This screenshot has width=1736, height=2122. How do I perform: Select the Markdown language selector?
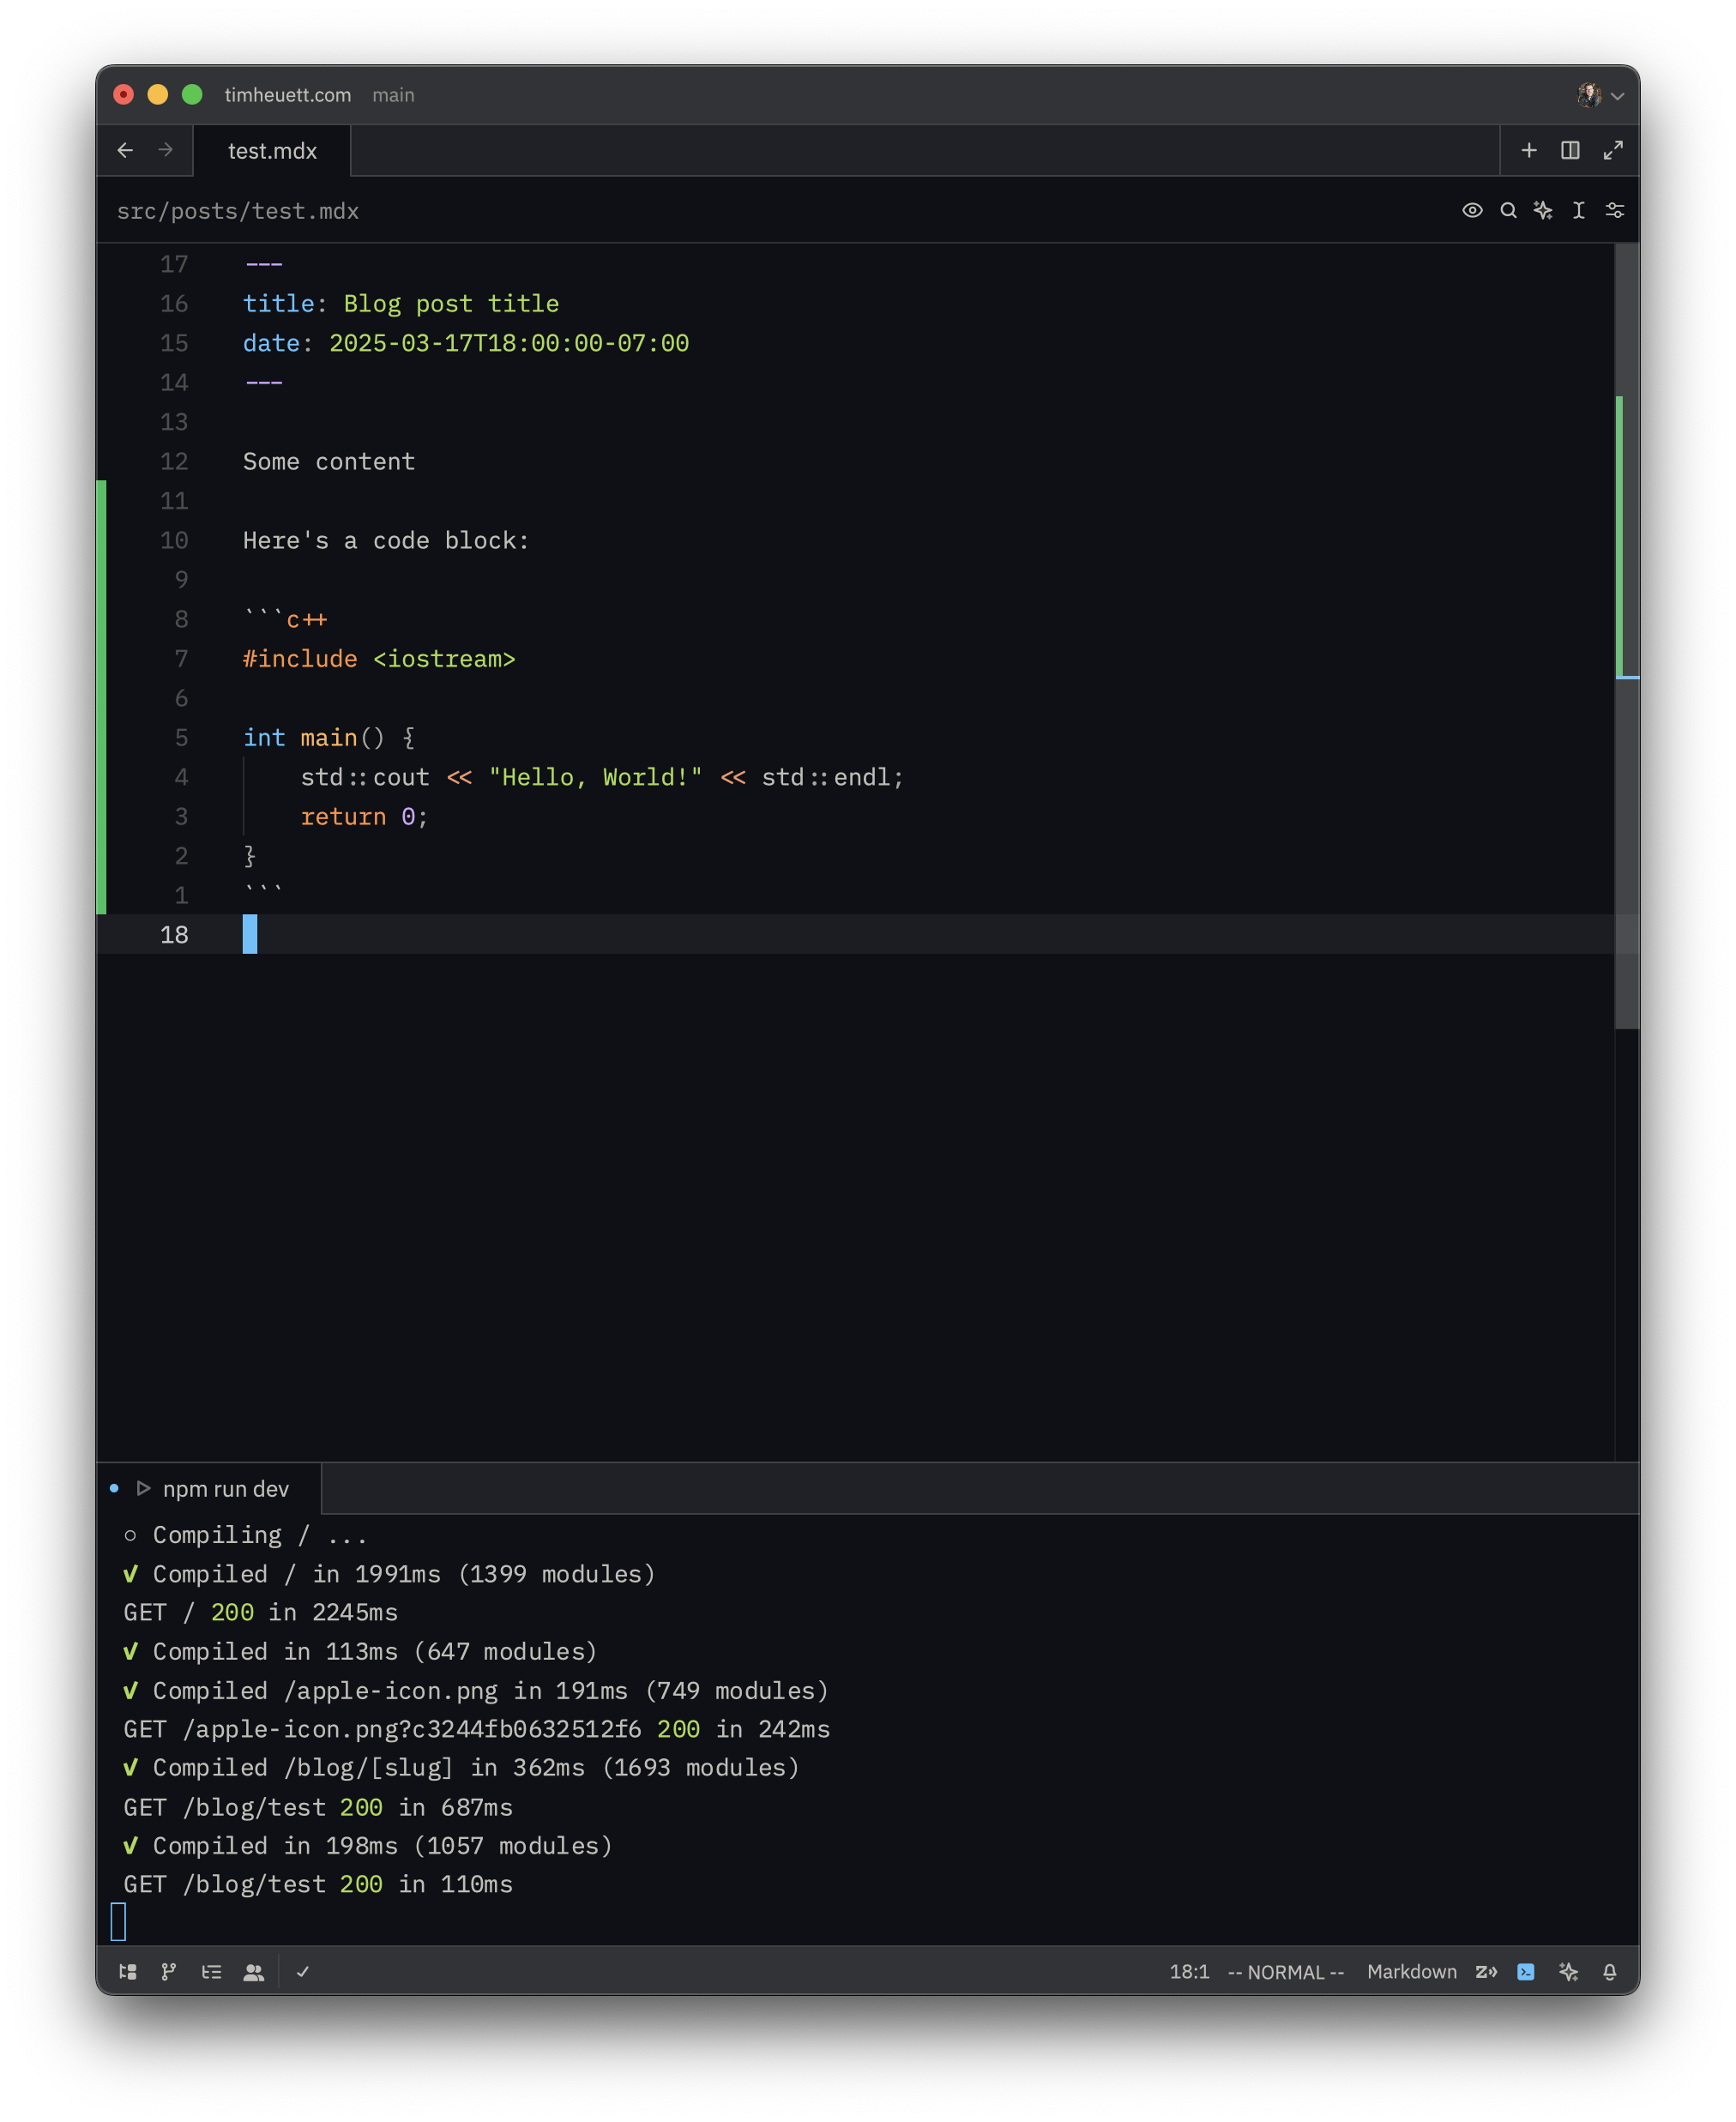1412,1972
